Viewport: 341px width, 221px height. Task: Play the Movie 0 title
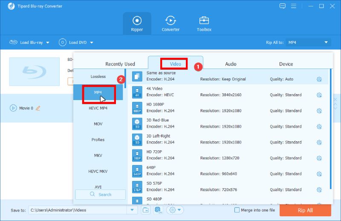[x=13, y=108]
